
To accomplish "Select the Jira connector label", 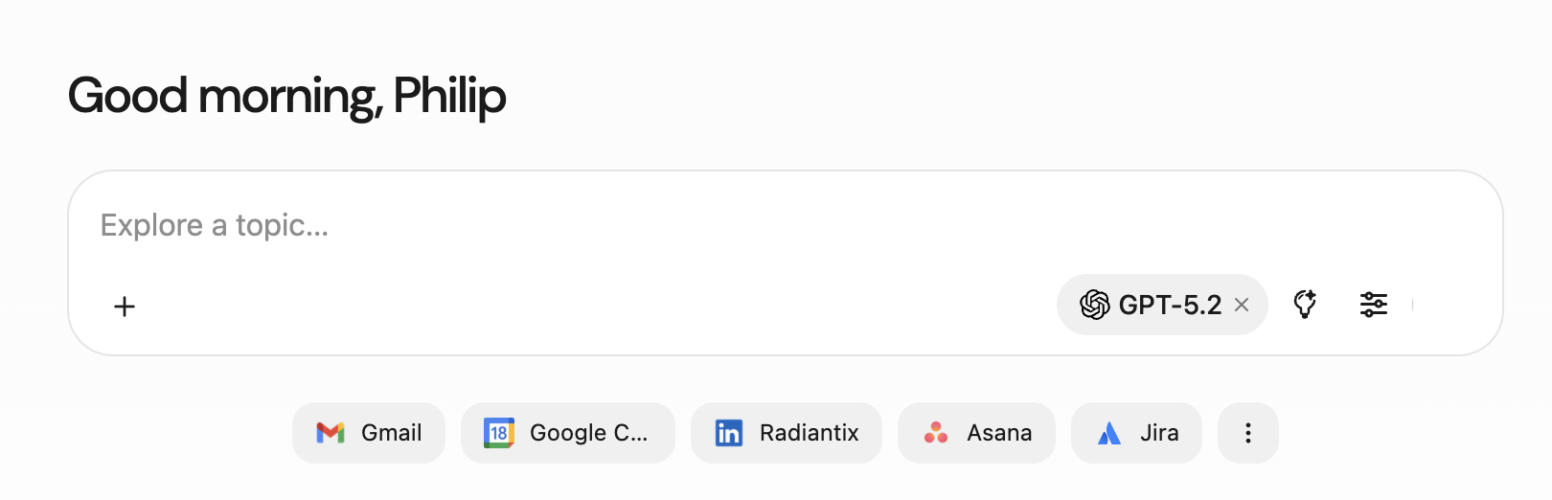I will pos(1159,433).
